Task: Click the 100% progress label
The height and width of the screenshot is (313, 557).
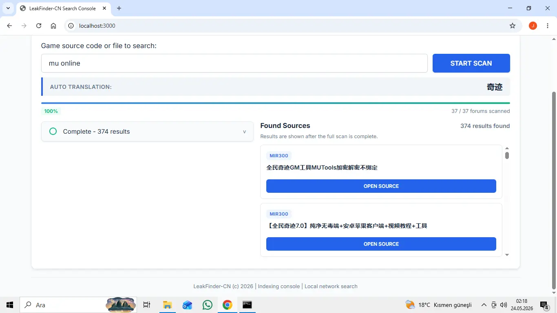Action: click(x=51, y=111)
